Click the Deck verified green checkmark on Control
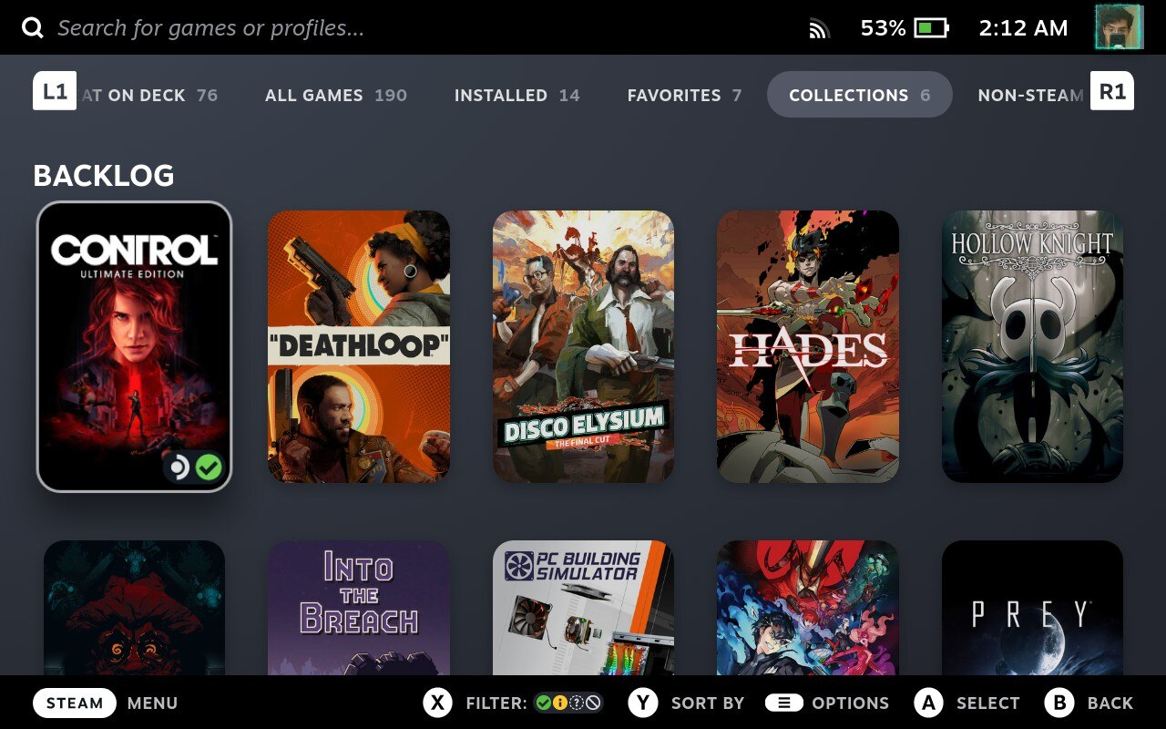Screen dimensions: 1166x729 [x=209, y=467]
